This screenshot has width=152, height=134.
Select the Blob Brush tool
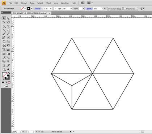4,37
